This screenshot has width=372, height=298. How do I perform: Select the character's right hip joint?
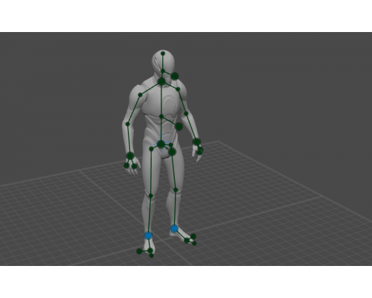click(x=151, y=149)
